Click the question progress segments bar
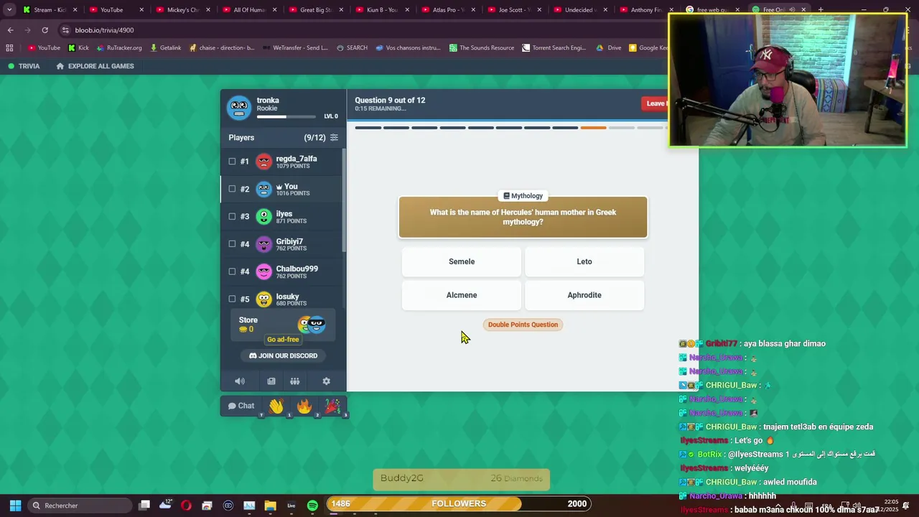919x517 pixels. tap(511, 128)
